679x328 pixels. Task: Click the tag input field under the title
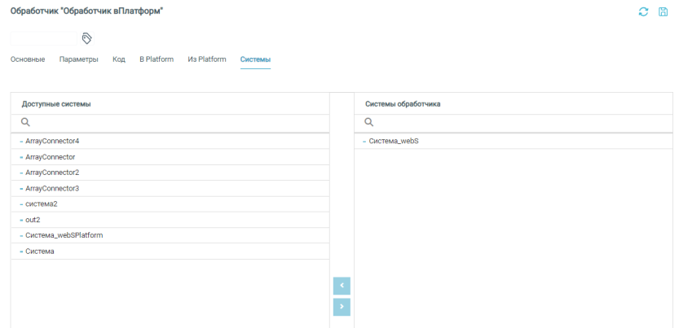[x=43, y=38]
